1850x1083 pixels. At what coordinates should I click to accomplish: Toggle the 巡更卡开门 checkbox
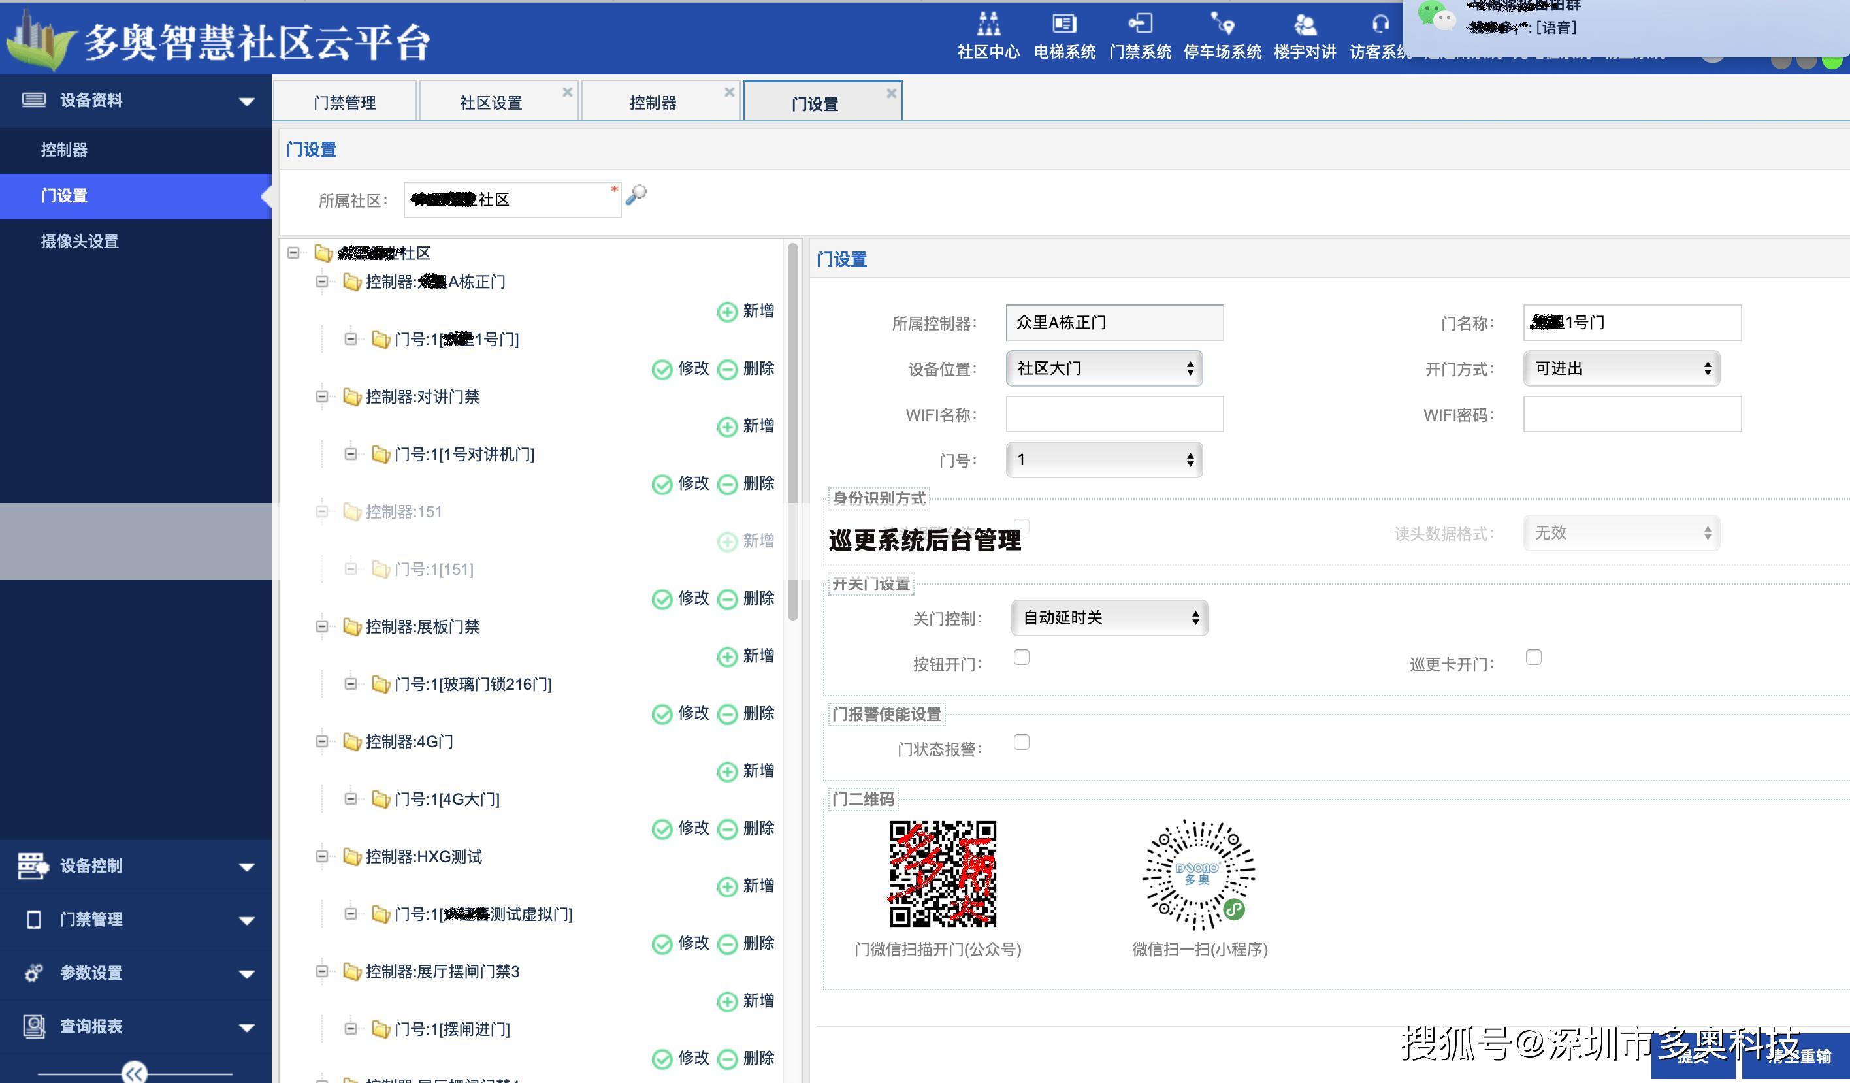tap(1533, 657)
